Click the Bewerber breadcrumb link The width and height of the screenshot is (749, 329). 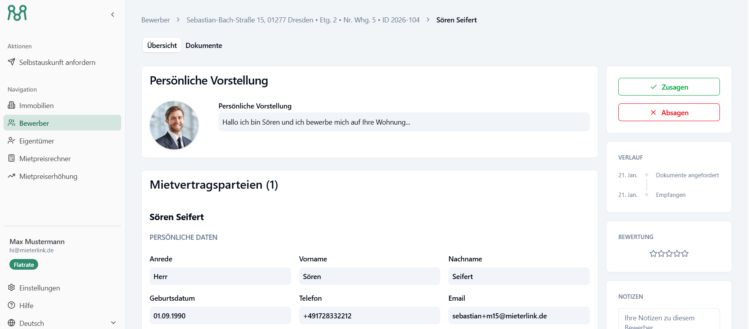coord(155,20)
